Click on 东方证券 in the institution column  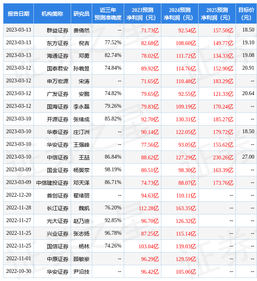58,43
